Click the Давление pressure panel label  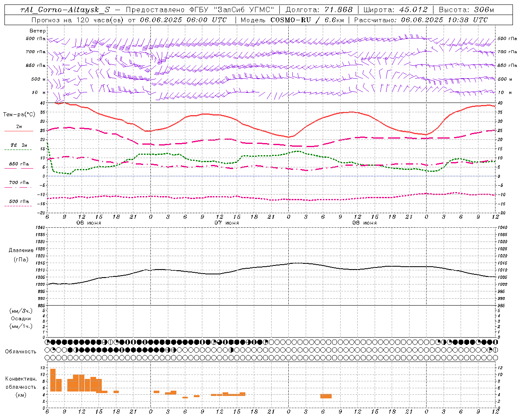click(x=21, y=250)
